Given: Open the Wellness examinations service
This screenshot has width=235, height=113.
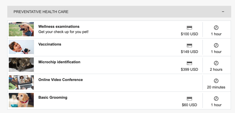Looking at the screenshot, I should tap(59, 26).
